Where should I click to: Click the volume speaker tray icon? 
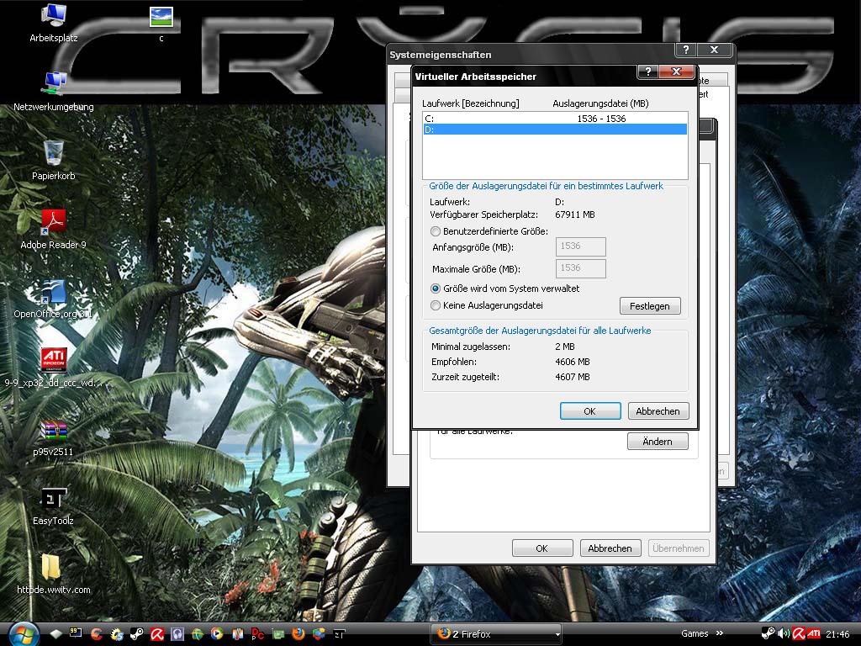click(x=784, y=634)
